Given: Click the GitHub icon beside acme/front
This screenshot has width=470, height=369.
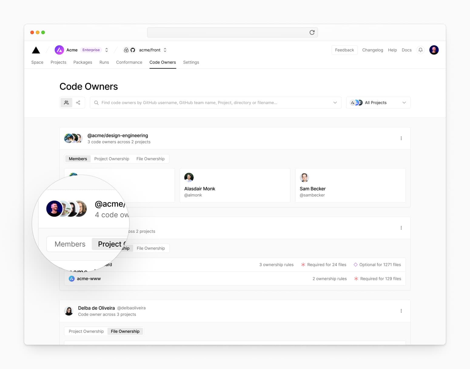Looking at the screenshot, I should pos(133,50).
